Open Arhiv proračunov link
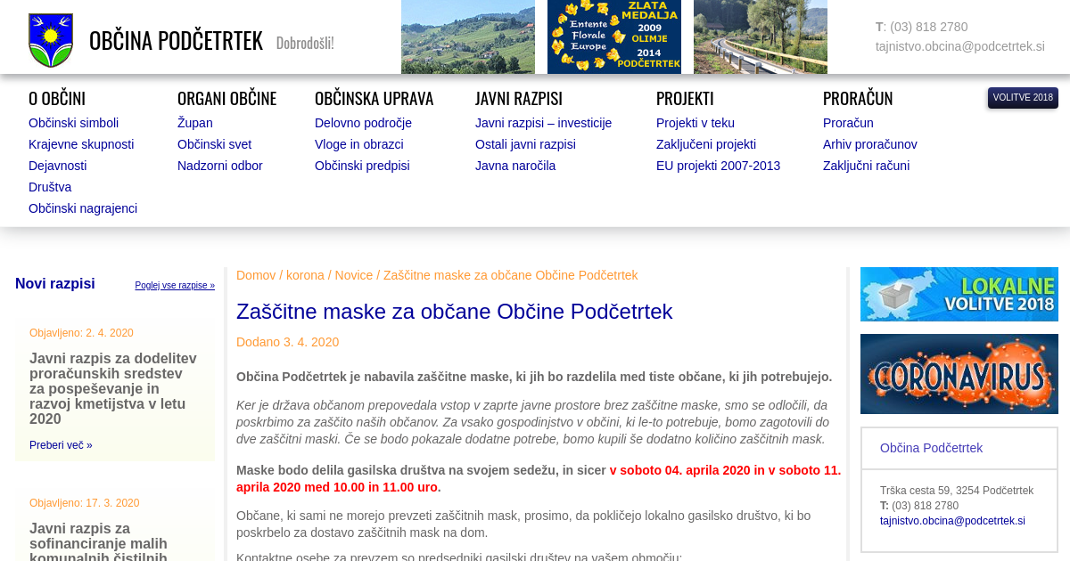Viewport: 1070px width, 561px height. click(x=869, y=144)
